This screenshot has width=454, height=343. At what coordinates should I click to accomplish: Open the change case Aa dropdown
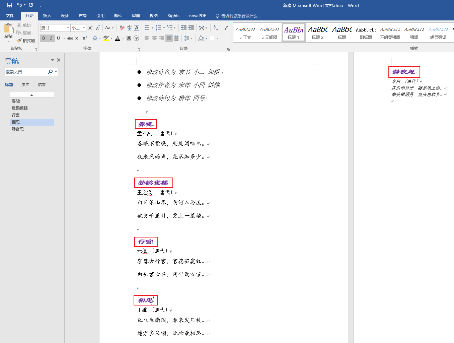coord(109,28)
